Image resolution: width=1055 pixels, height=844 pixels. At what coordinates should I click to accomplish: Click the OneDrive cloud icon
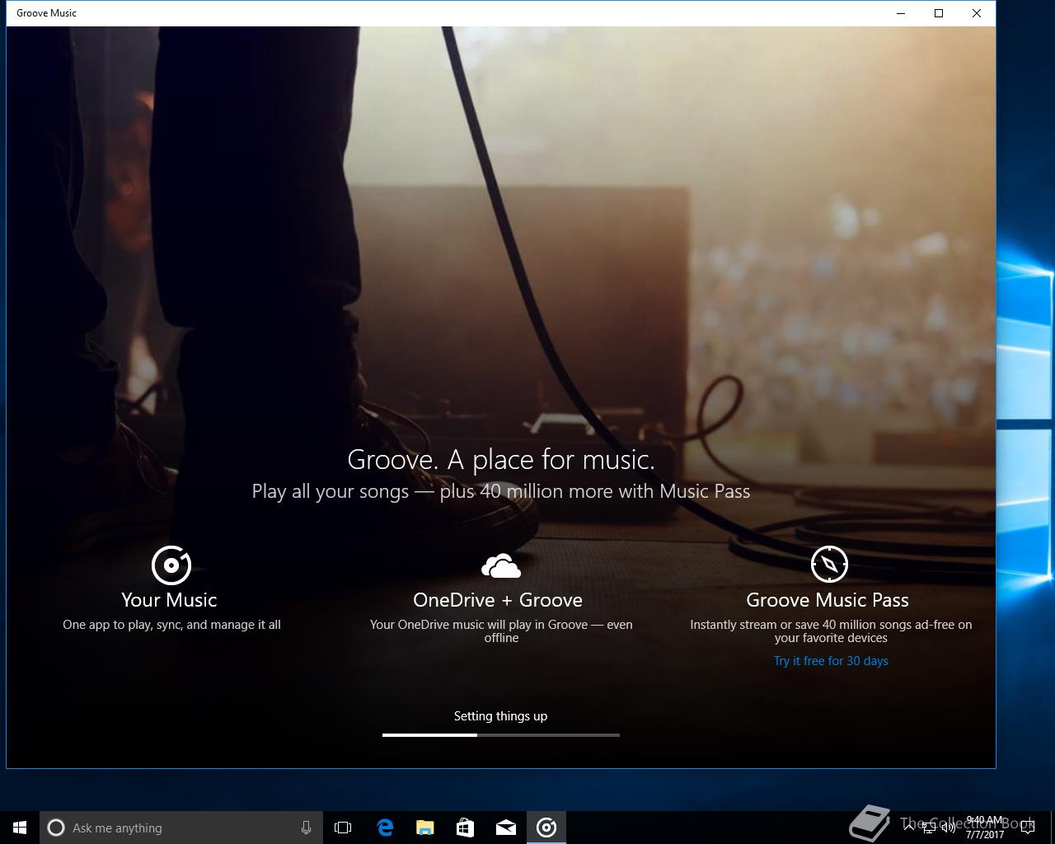tap(501, 566)
